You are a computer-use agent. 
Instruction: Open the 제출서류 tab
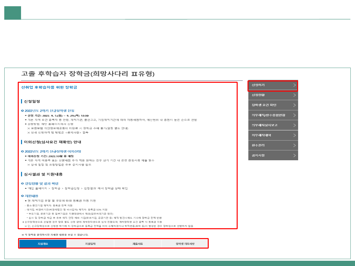[x=137, y=244]
